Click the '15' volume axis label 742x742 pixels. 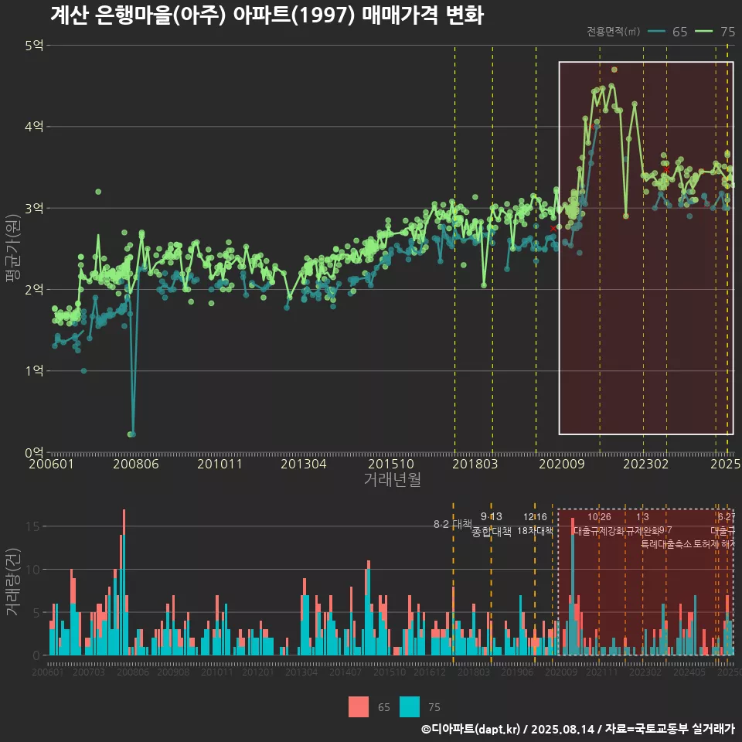32,526
